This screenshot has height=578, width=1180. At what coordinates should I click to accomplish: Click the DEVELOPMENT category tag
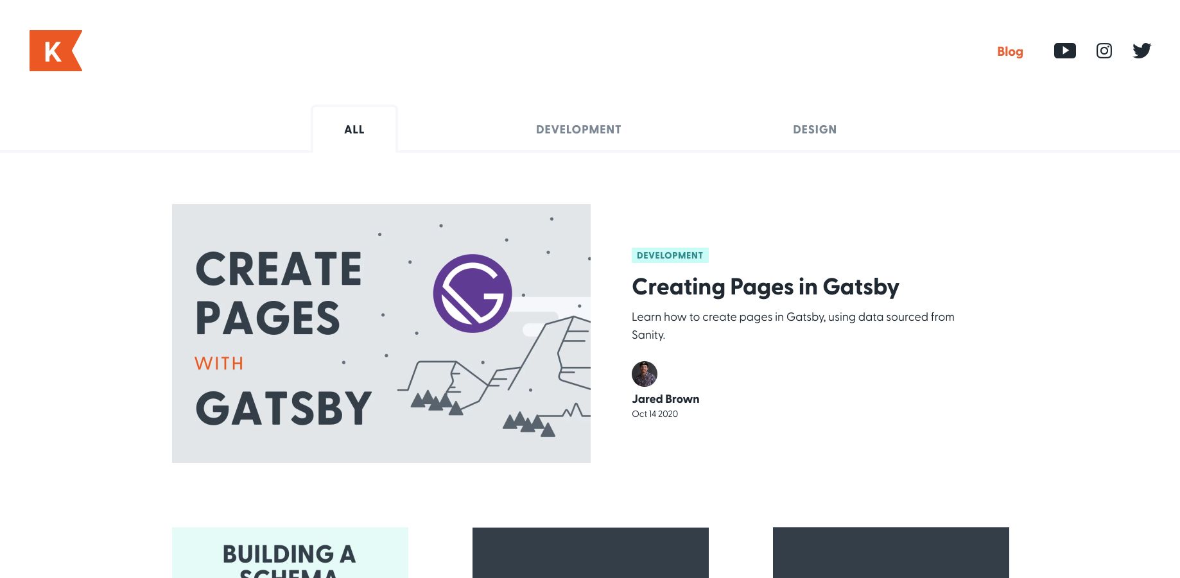pyautogui.click(x=670, y=255)
